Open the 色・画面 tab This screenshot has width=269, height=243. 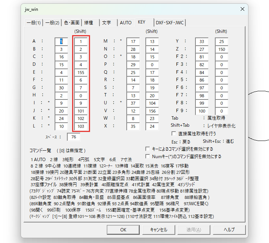[x=72, y=23]
